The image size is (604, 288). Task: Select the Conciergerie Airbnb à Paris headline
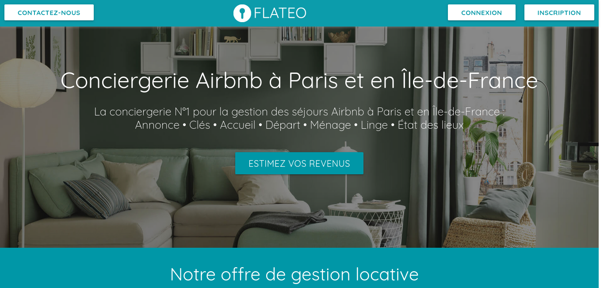299,81
